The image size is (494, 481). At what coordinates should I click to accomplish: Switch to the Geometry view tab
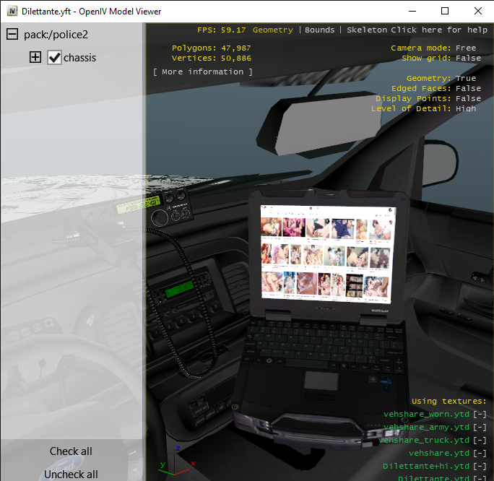[x=273, y=30]
